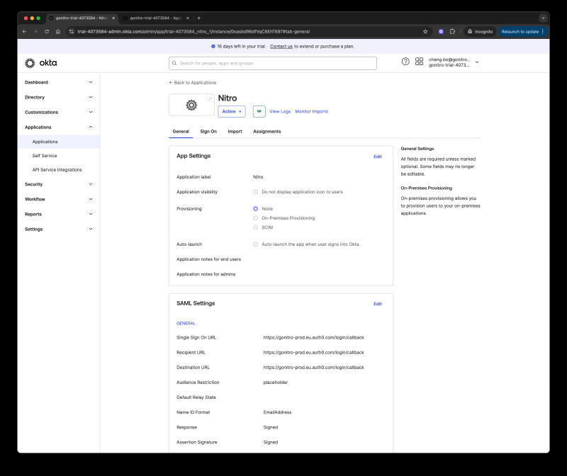Select the Nitro application label value

click(x=258, y=177)
